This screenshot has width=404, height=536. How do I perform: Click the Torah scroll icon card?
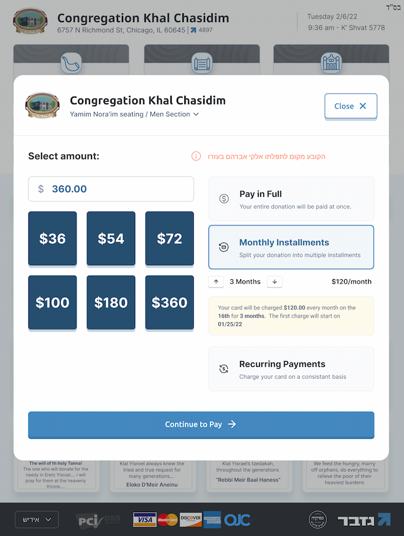(201, 63)
